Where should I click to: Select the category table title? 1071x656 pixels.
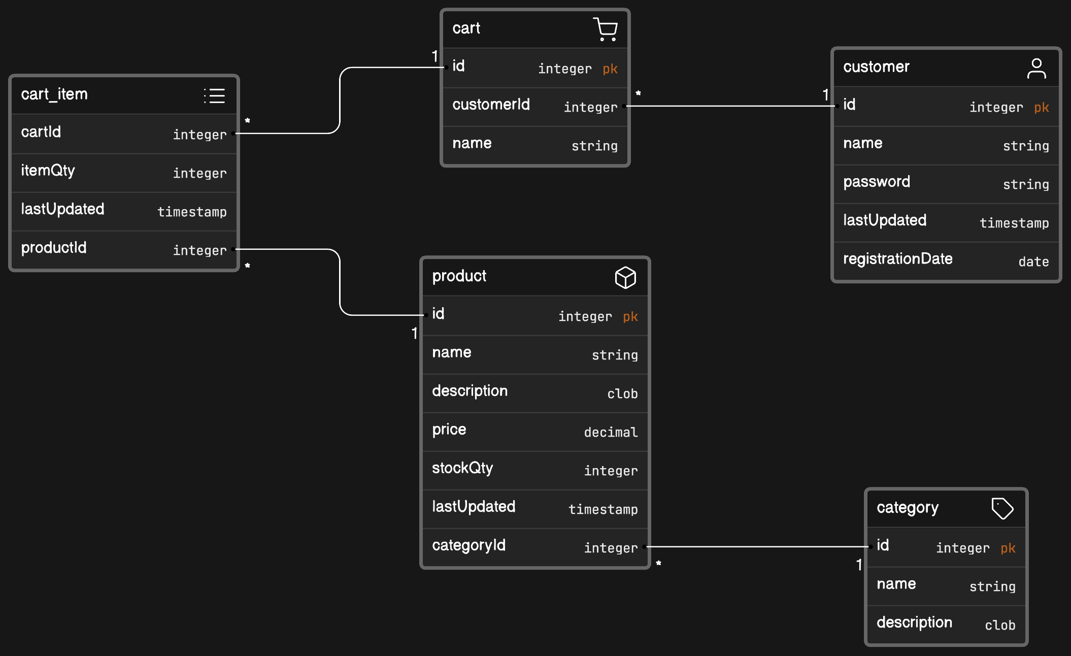click(x=908, y=507)
